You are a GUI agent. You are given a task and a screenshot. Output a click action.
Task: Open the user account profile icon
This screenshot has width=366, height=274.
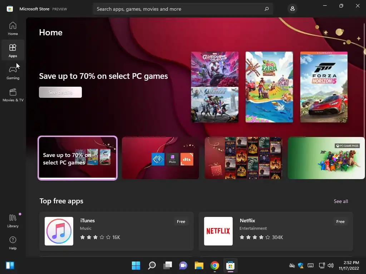pyautogui.click(x=292, y=9)
